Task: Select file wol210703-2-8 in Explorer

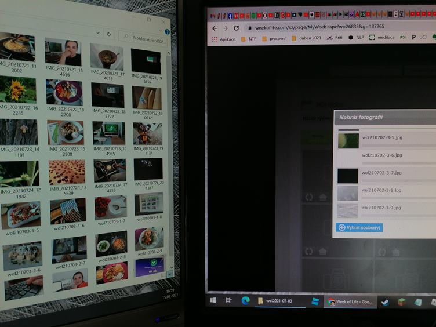Action: point(112,246)
